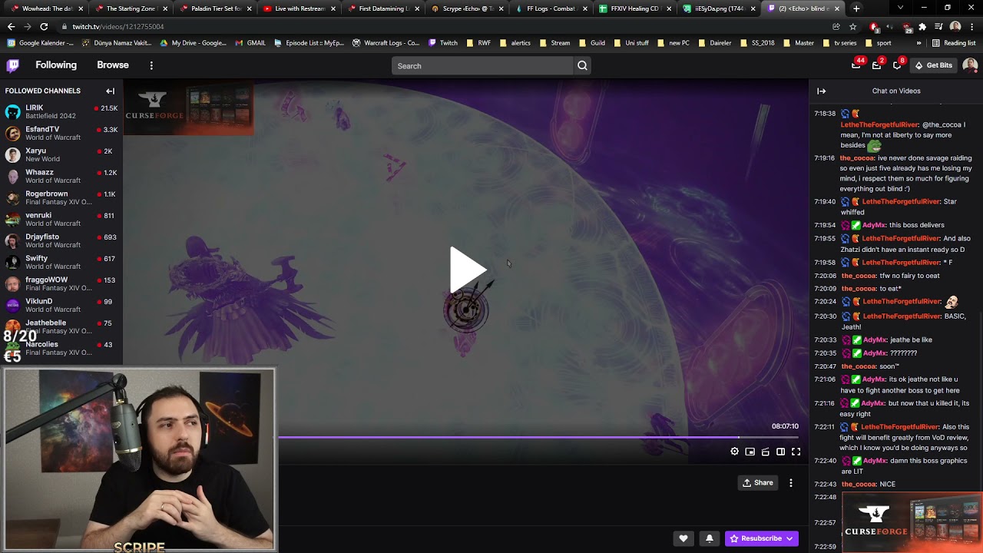Switch to the FF Logs Combat tab
Screen dimensions: 983x553
(x=550, y=8)
